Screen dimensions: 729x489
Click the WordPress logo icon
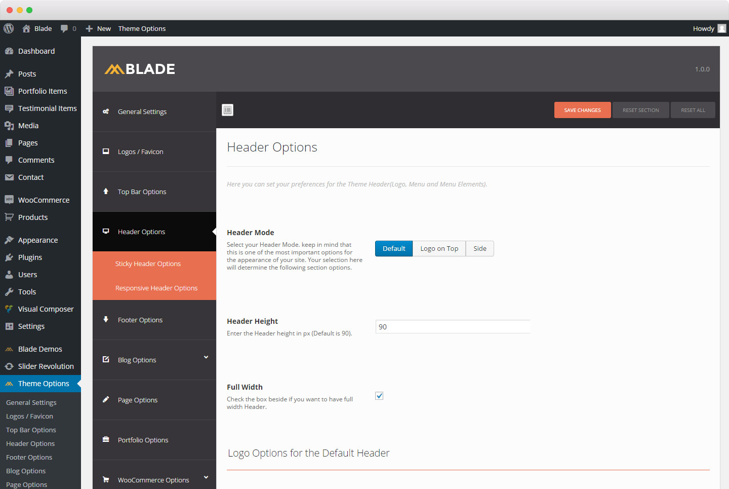pos(9,28)
